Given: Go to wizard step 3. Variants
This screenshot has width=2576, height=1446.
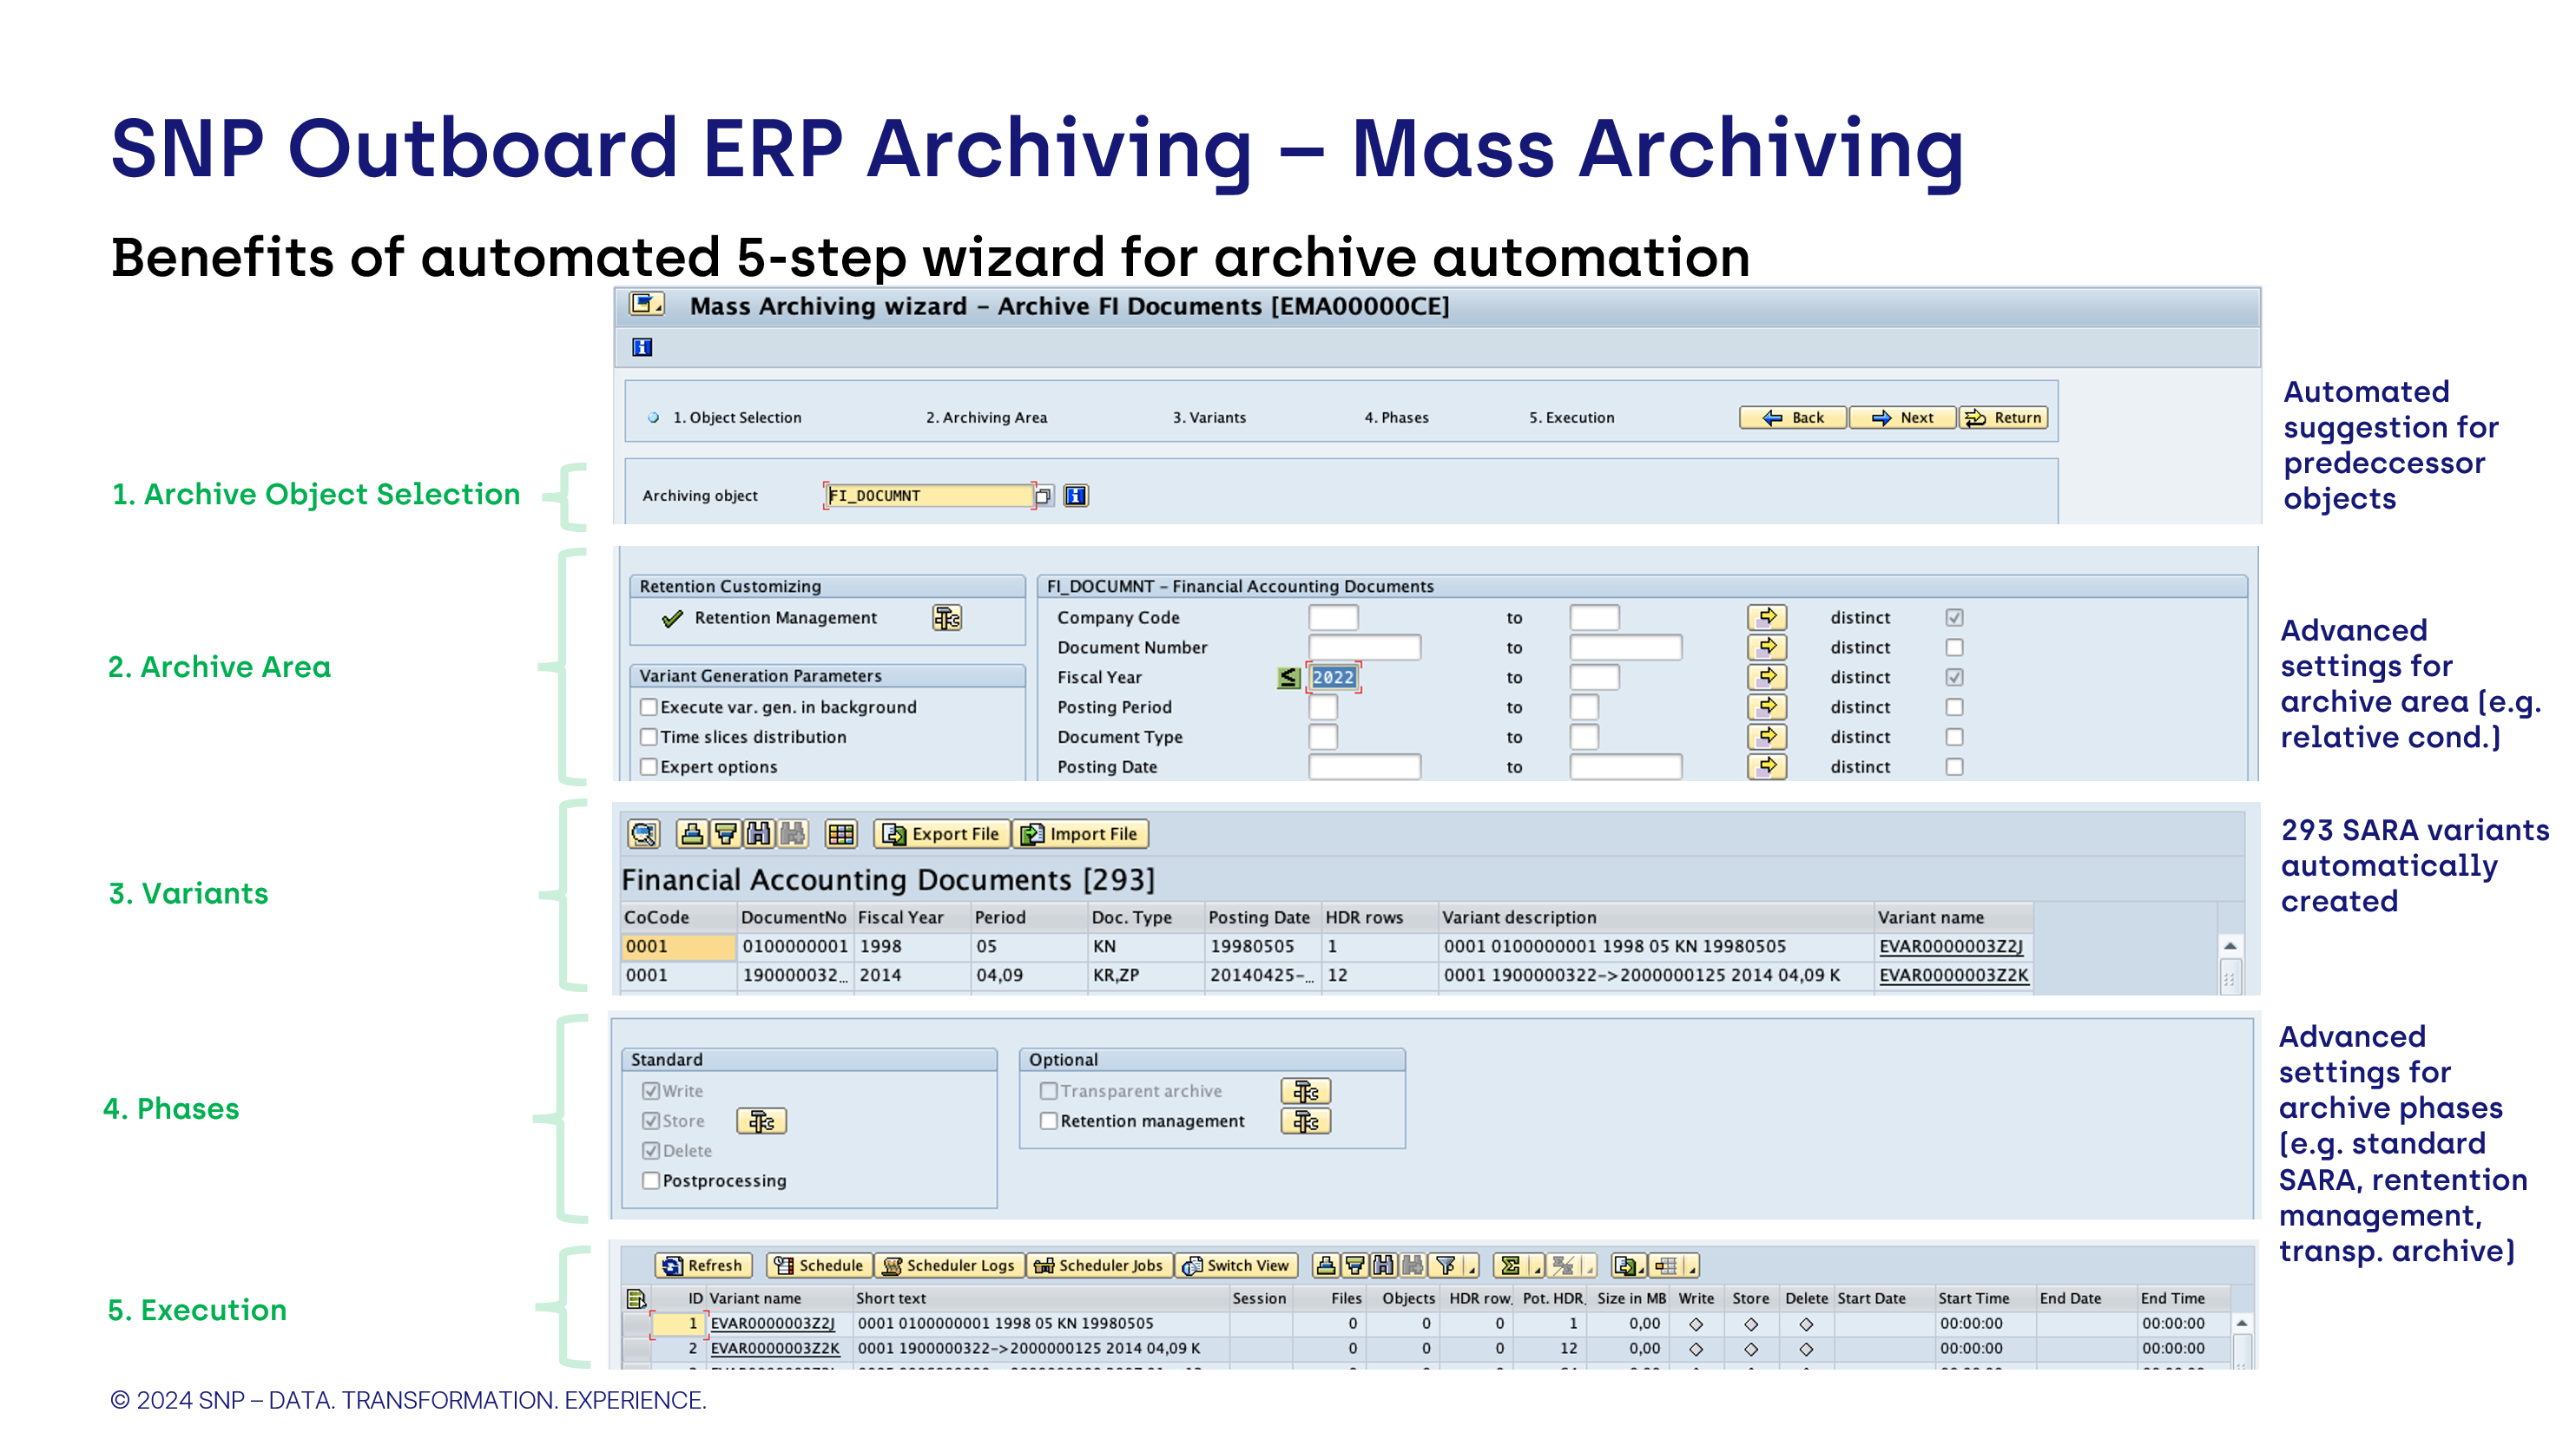Looking at the screenshot, I should pos(1209,418).
